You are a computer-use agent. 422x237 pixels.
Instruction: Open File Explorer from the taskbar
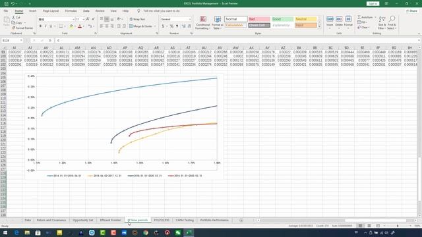coord(27,232)
